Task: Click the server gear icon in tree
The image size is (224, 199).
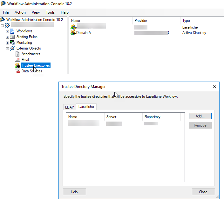Action: 7,25
